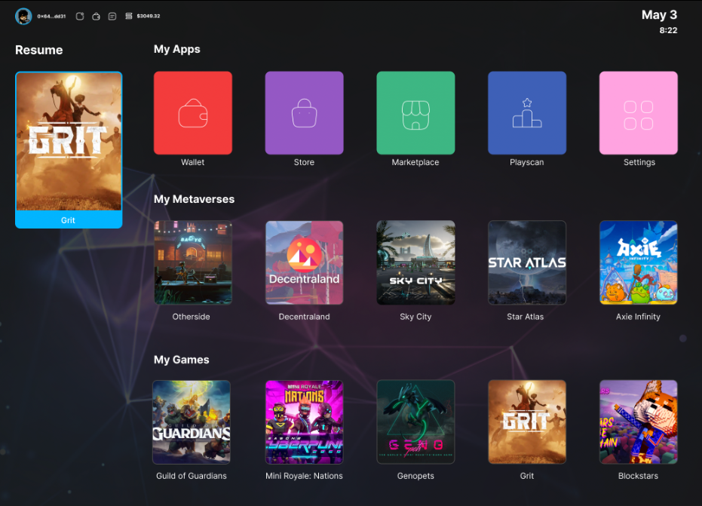Resume the Grit game from the Resume card
Image resolution: width=702 pixels, height=506 pixels.
[69, 149]
